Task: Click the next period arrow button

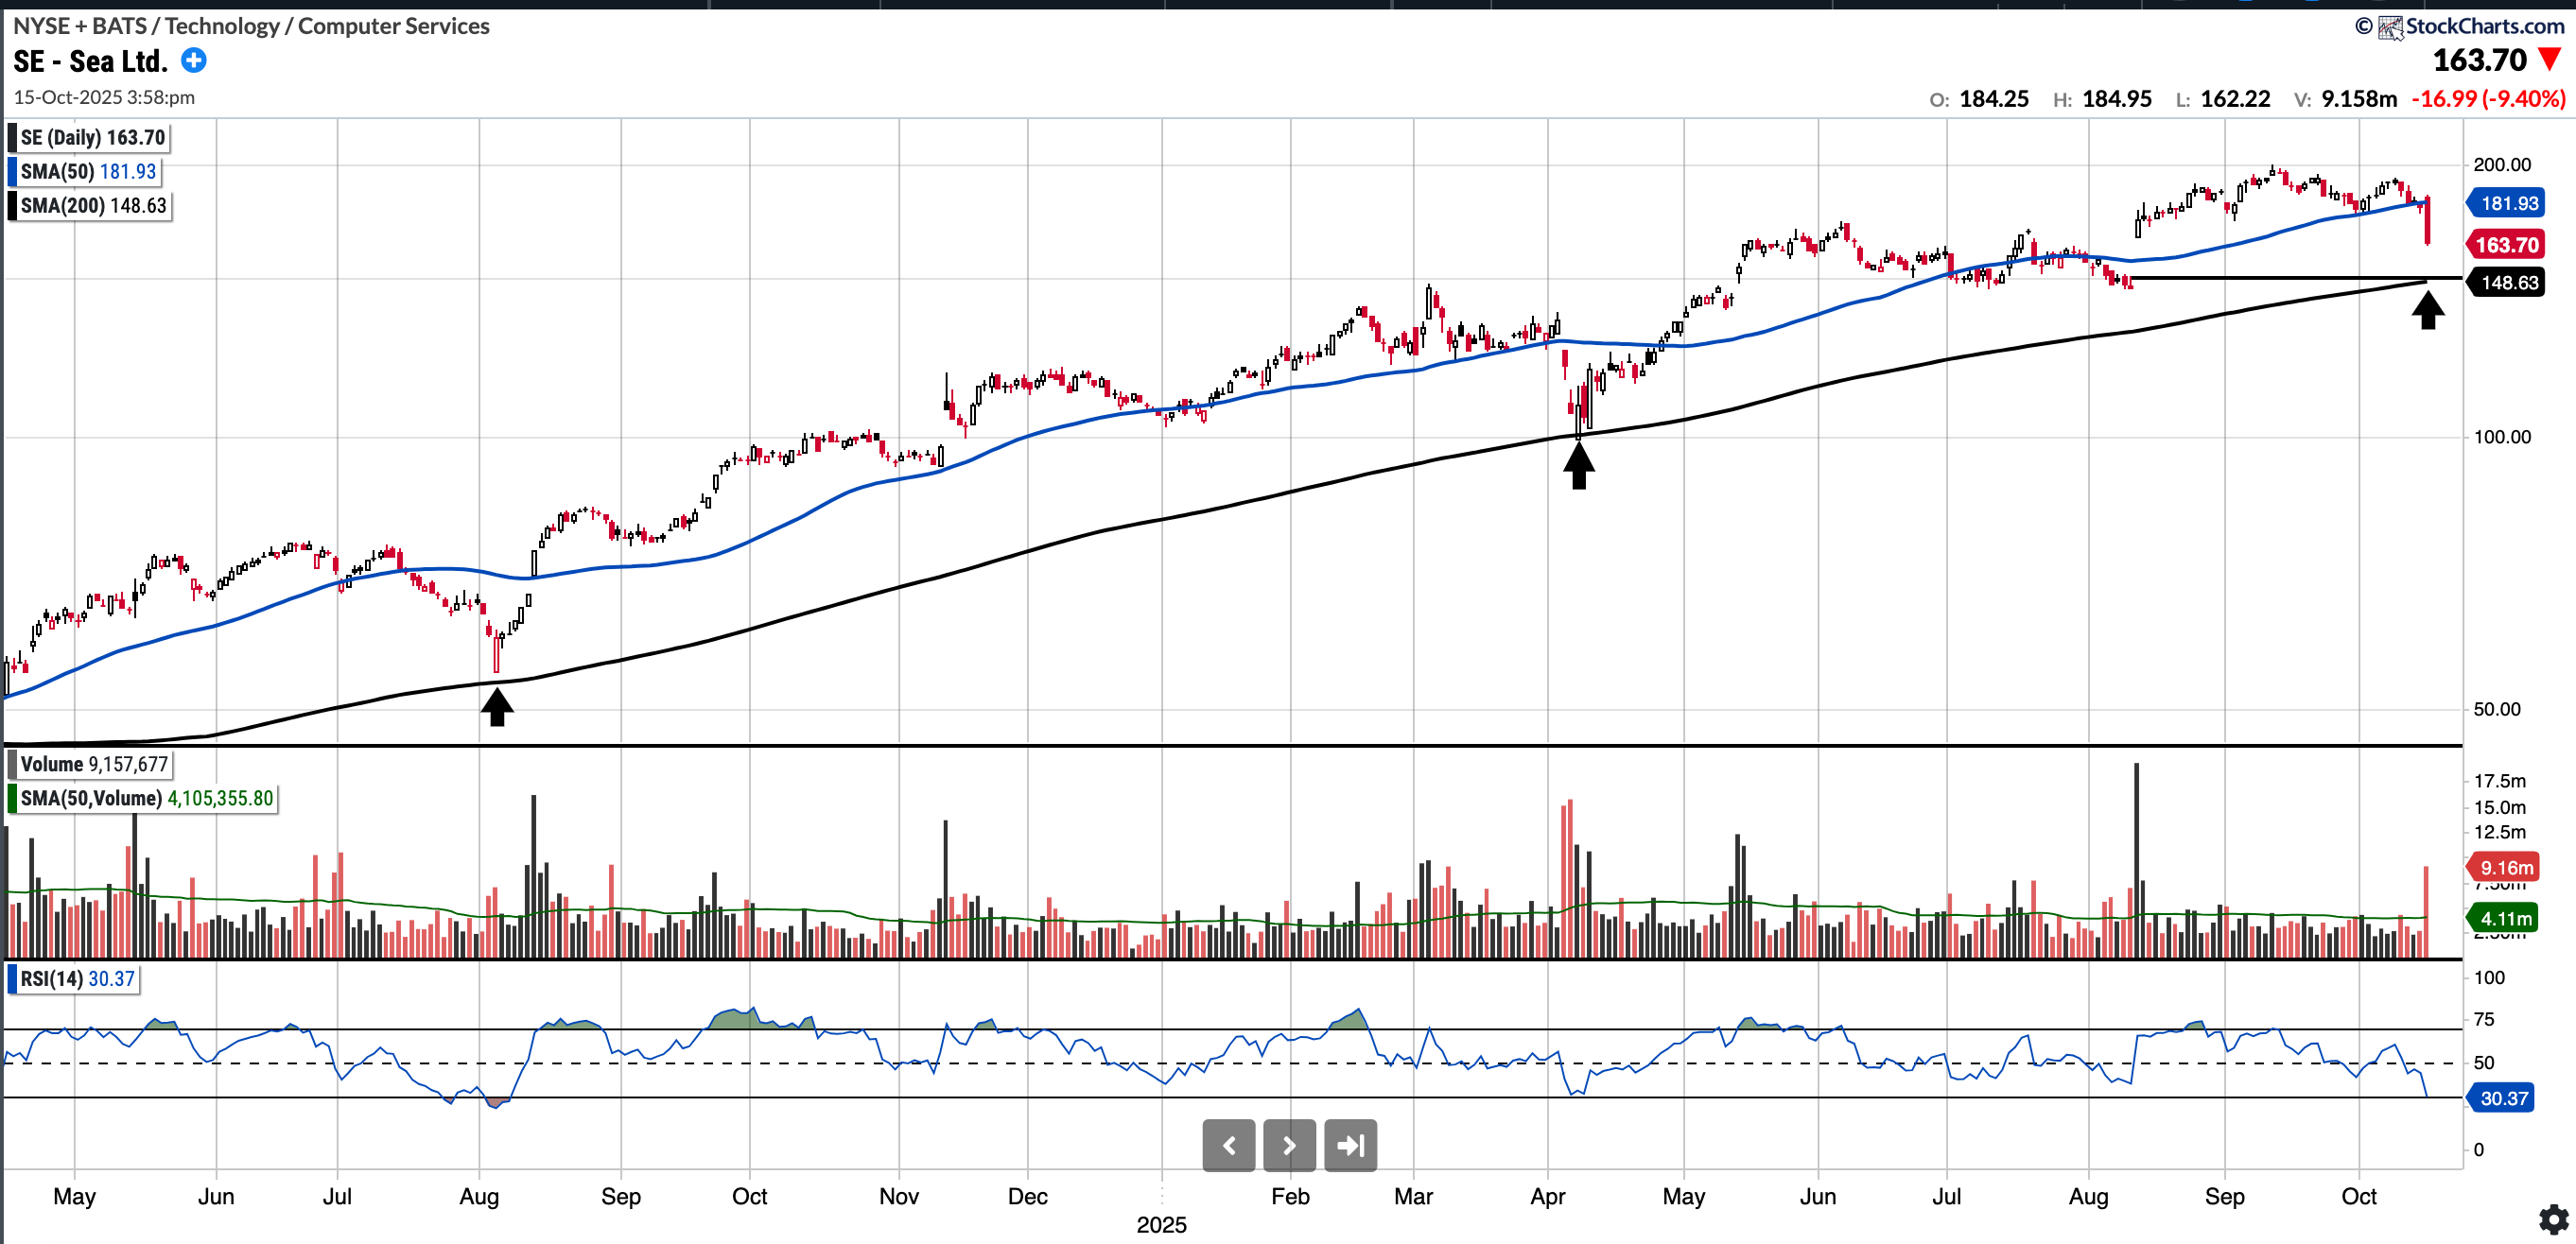Action: (1289, 1145)
